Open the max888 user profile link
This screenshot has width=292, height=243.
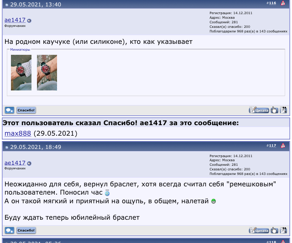coord(18,133)
